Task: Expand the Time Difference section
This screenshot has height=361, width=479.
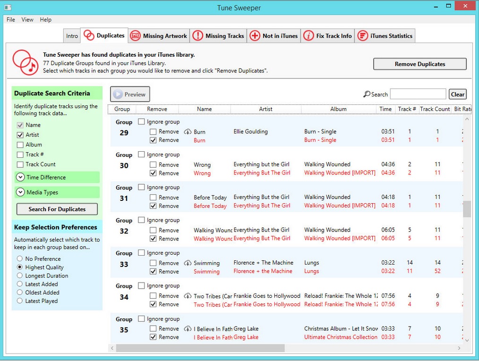Action: 20,177
